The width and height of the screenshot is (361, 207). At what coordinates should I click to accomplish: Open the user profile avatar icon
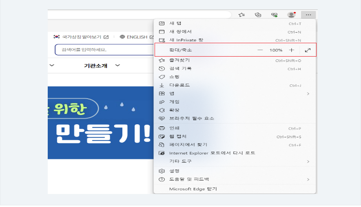coord(291,15)
